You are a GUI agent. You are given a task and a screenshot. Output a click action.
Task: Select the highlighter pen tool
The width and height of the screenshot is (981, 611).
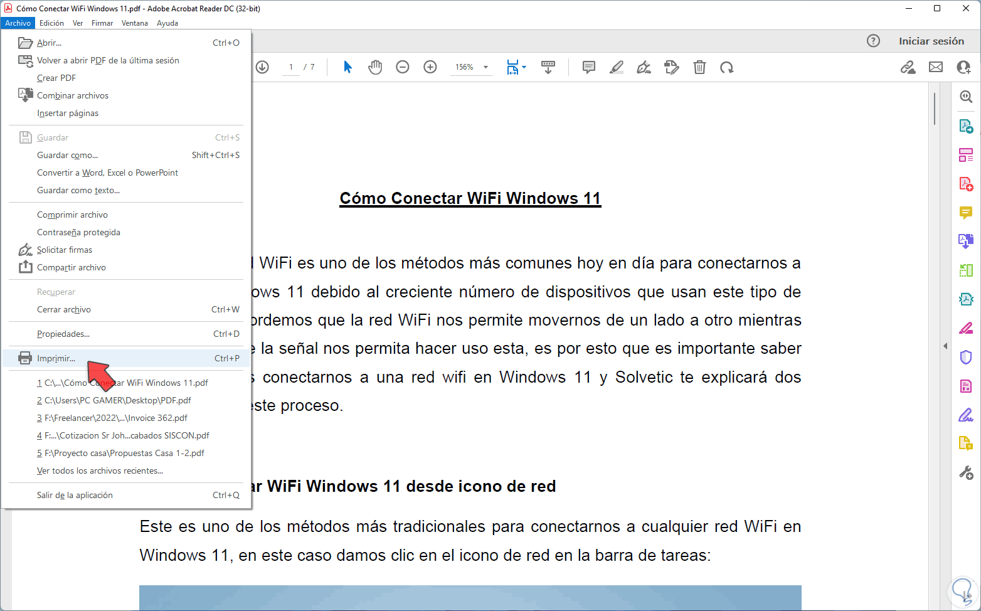pyautogui.click(x=617, y=67)
